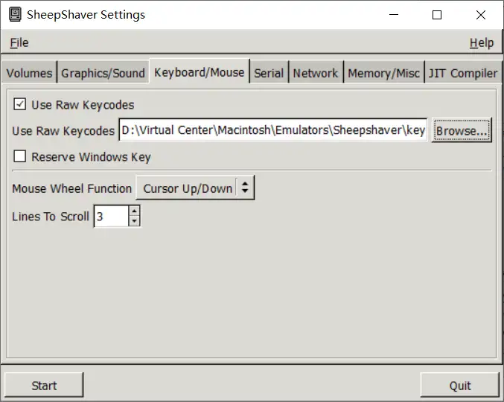Click the keycodes file path field
Screen dimensions: 504x402
(273, 130)
